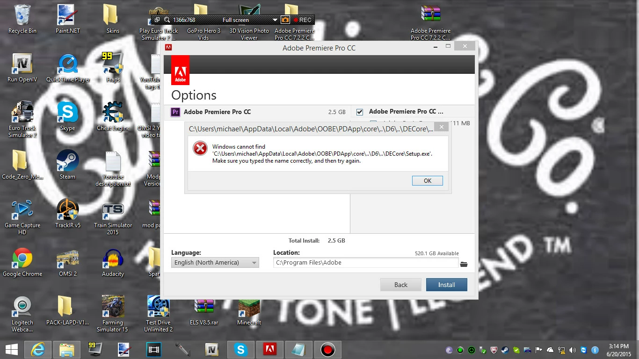Switch to Adobe installer taskbar button
Screen dimensions: 639x359
269,350
